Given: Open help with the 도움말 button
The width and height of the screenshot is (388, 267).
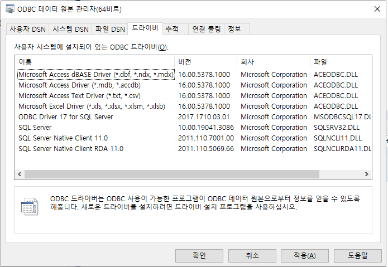Looking at the screenshot, I should click(x=357, y=255).
